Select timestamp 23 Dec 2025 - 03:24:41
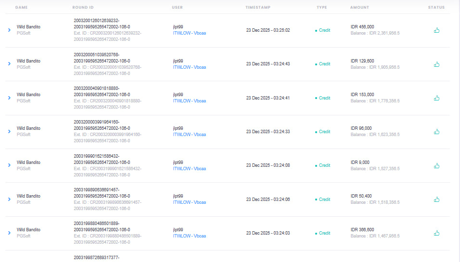460x262 pixels. 268,98
